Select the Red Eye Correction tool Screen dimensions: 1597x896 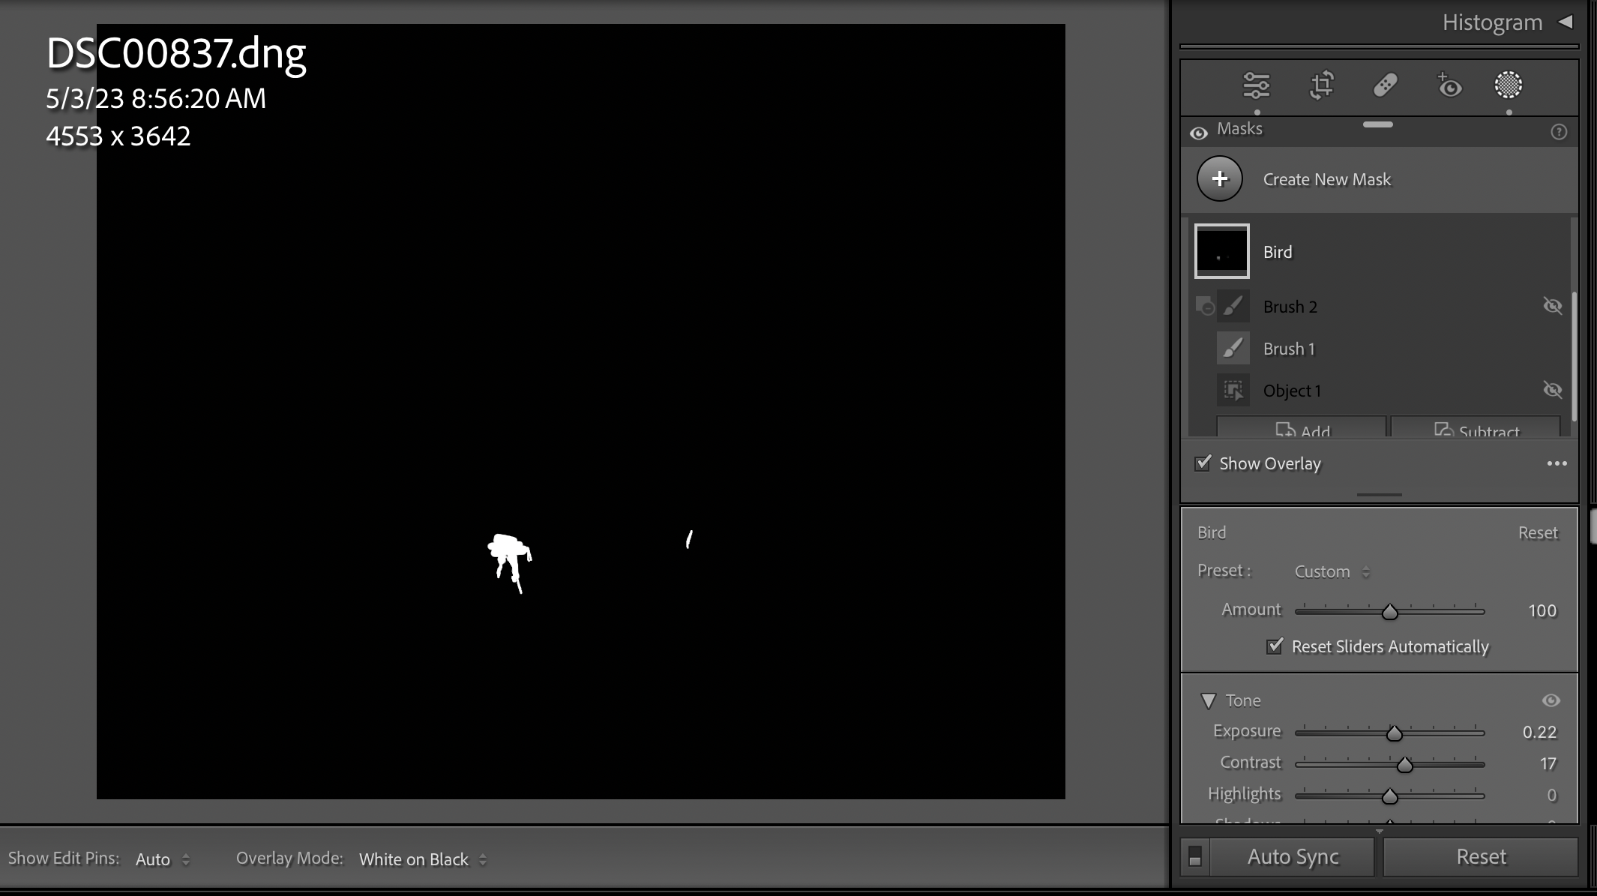(x=1450, y=86)
